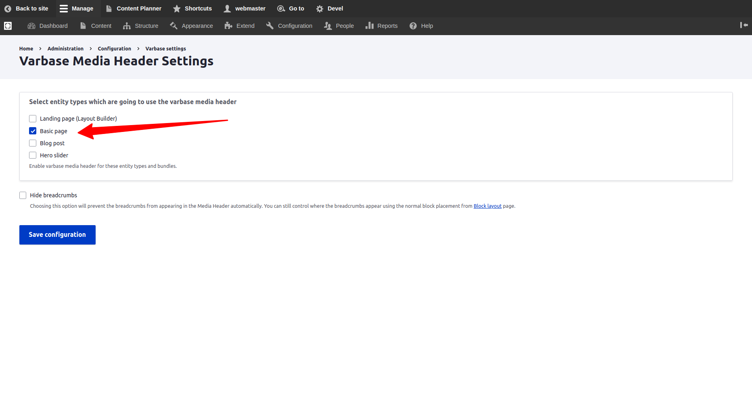Enable Landing page (Layout Builder) checkbox
This screenshot has height=393, width=752.
pos(33,119)
